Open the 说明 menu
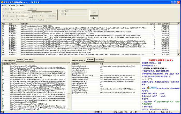 click(x=22, y=5)
